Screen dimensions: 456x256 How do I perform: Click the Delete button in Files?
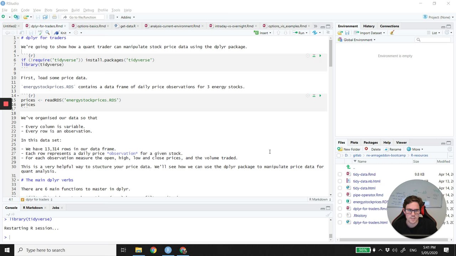[373, 149]
